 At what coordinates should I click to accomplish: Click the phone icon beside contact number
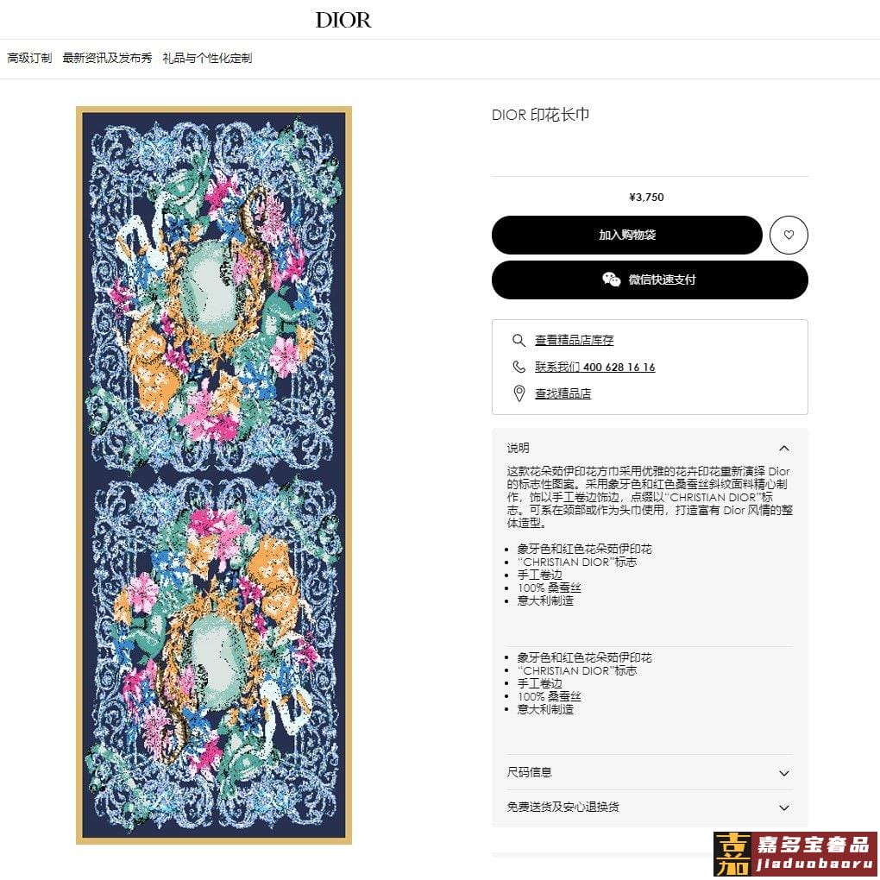click(x=519, y=367)
